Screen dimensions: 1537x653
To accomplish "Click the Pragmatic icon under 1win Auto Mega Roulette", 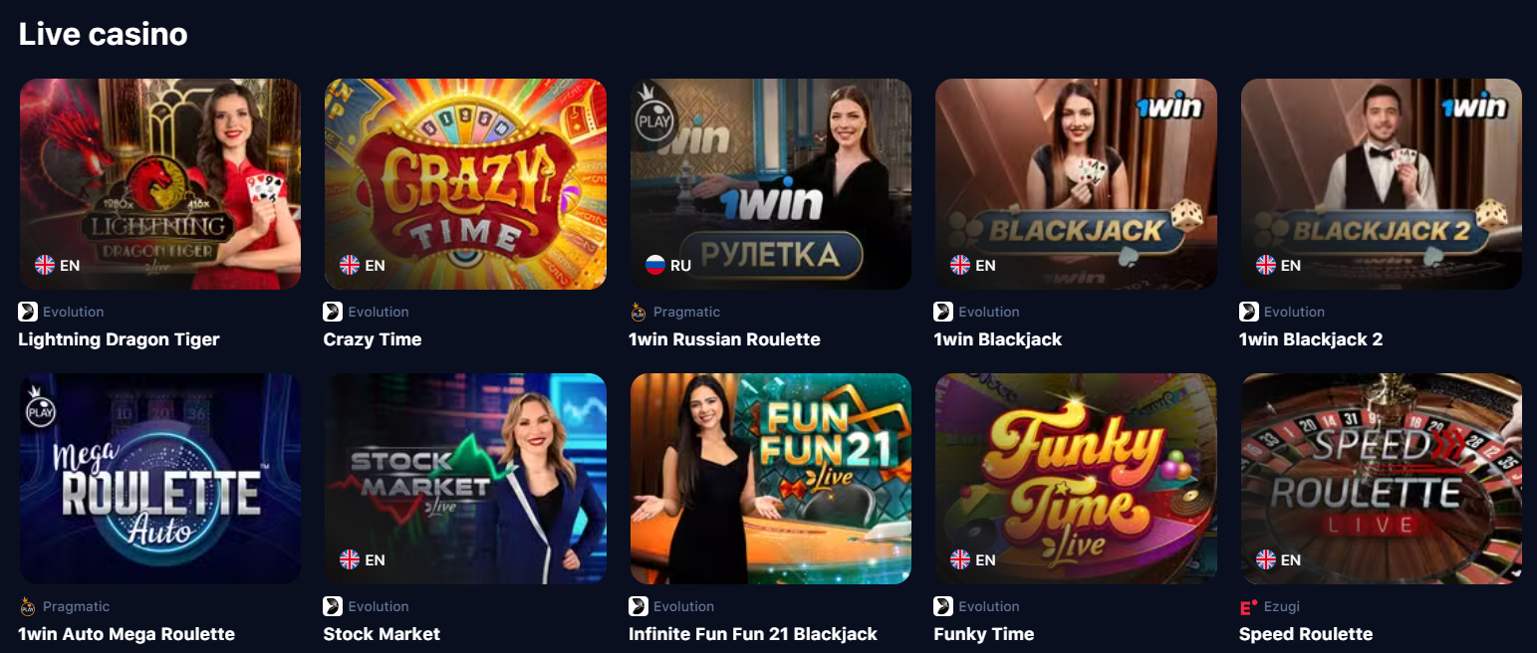I will coord(28,606).
